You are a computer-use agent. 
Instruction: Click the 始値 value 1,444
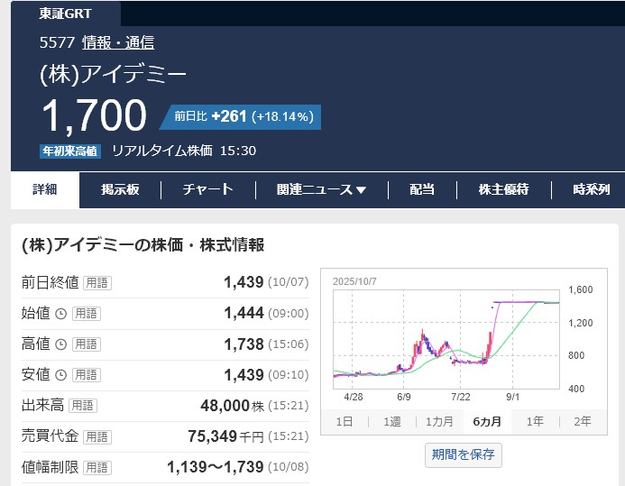[244, 313]
